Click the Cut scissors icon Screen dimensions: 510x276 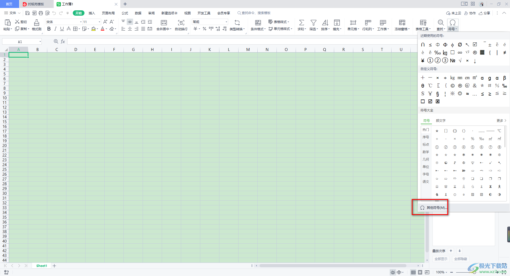pos(17,22)
